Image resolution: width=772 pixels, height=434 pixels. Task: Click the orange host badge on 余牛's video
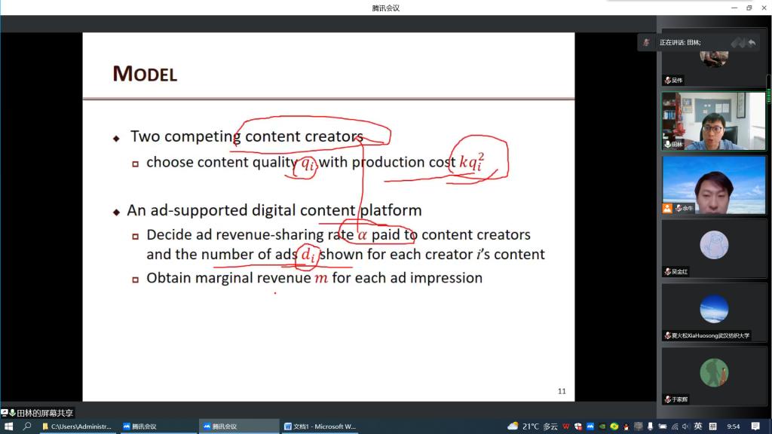(x=667, y=208)
